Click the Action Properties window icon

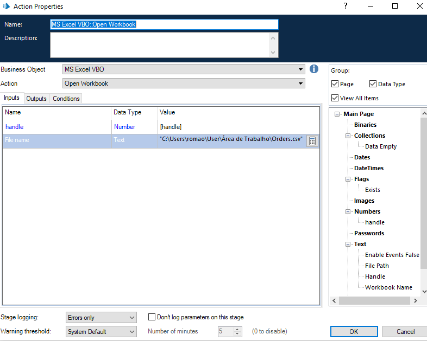click(6, 7)
